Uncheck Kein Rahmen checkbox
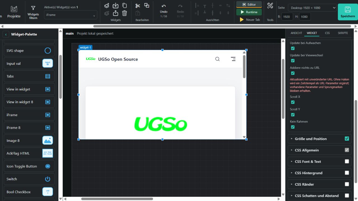The height and width of the screenshot is (201, 358). [293, 127]
